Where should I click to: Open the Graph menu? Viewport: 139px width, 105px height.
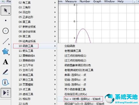(97, 1)
